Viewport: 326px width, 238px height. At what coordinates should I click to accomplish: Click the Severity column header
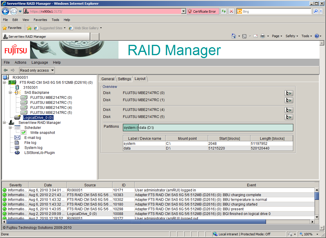tap(15, 185)
